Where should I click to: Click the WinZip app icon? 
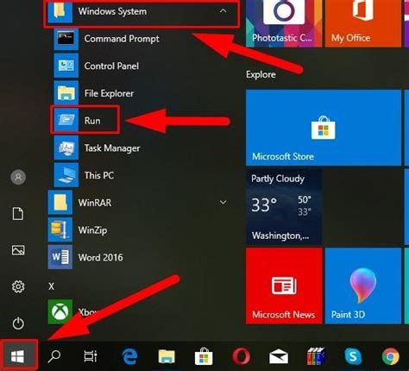(60, 230)
